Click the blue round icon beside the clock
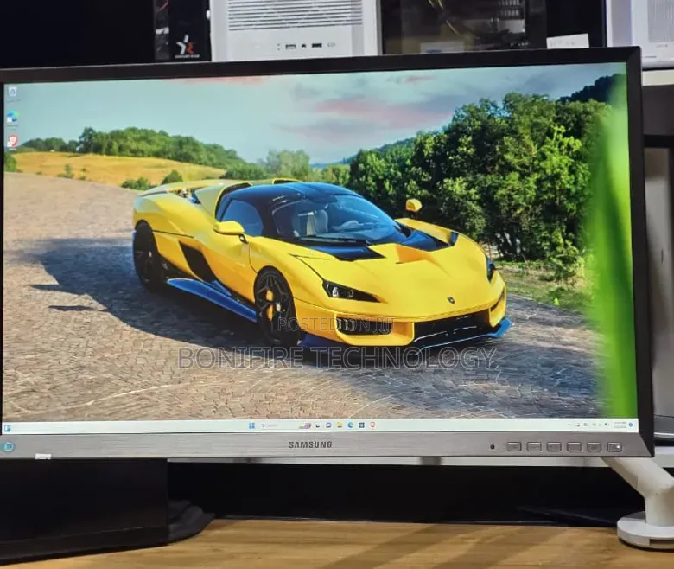 pos(631,425)
